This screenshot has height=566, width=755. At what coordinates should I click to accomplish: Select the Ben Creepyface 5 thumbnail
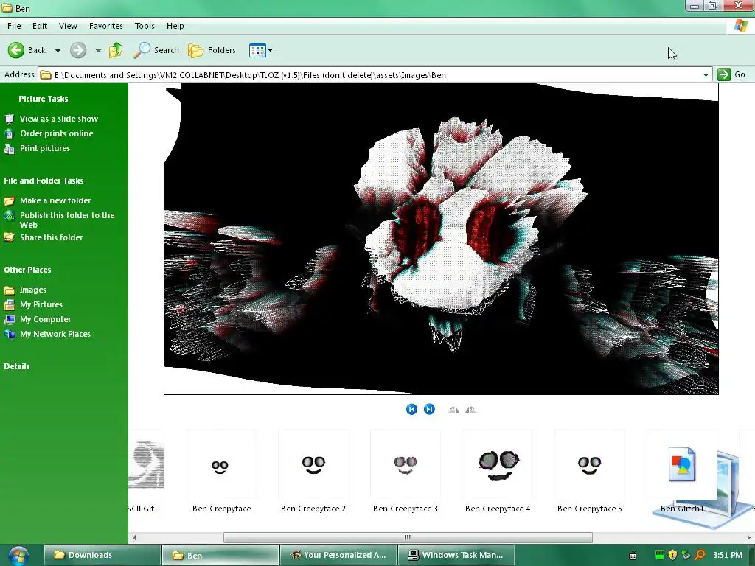590,465
